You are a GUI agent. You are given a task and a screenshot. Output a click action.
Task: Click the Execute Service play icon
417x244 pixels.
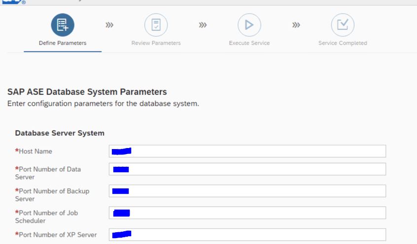pos(249,25)
